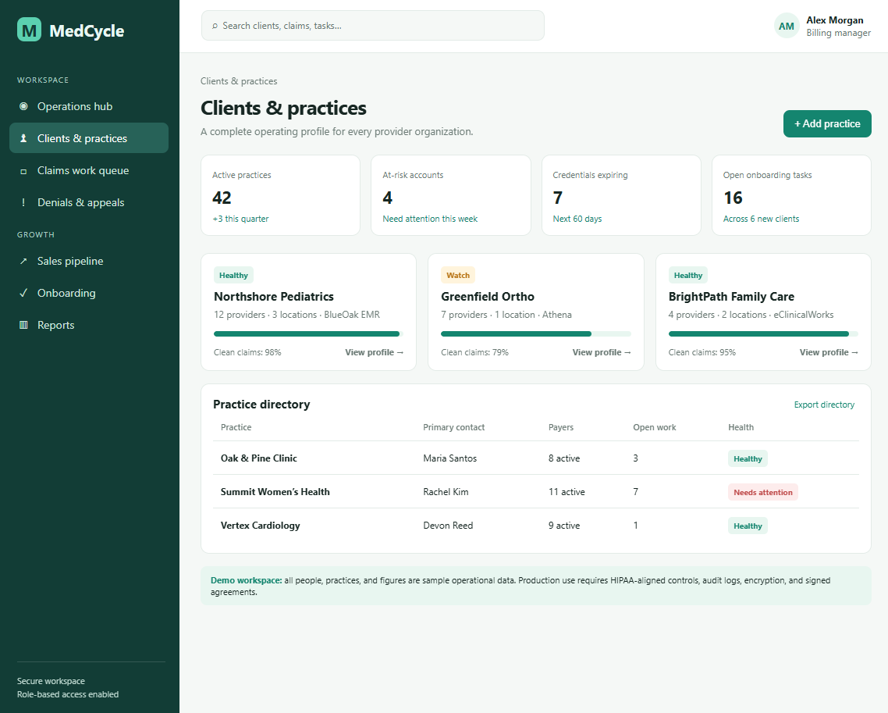Click the Denials & appeals exclamation icon

coord(23,202)
